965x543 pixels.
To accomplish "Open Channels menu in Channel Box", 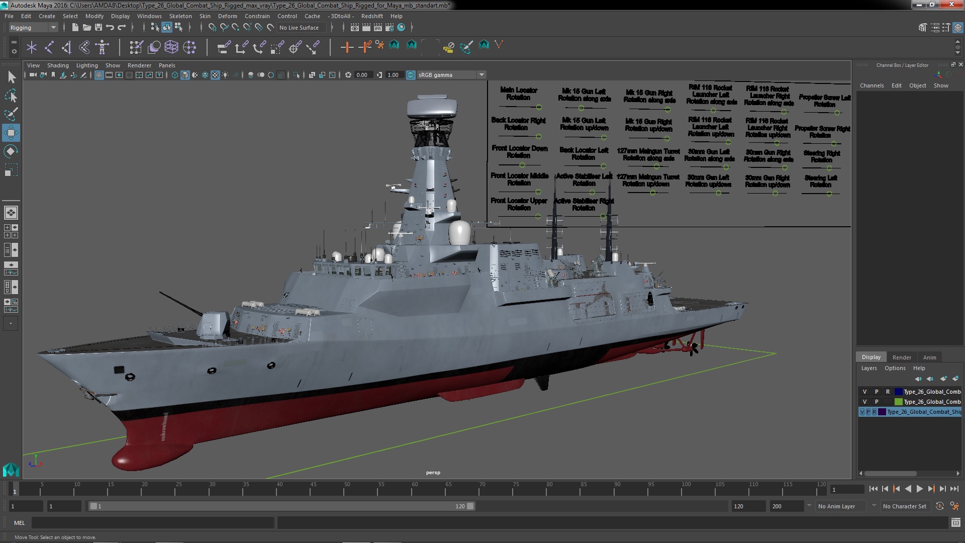I will click(x=872, y=85).
